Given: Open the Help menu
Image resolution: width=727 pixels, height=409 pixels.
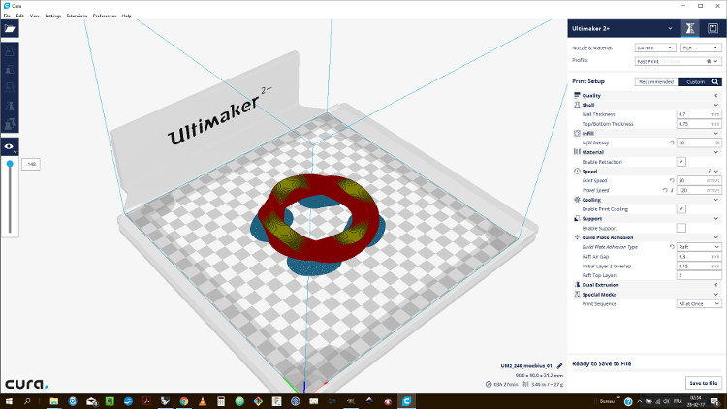Looking at the screenshot, I should click(x=127, y=16).
